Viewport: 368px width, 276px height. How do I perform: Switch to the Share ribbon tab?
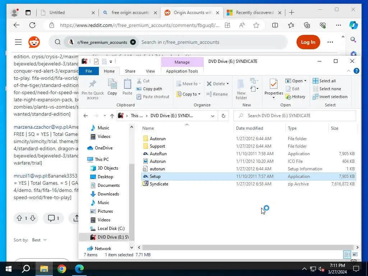pos(130,71)
